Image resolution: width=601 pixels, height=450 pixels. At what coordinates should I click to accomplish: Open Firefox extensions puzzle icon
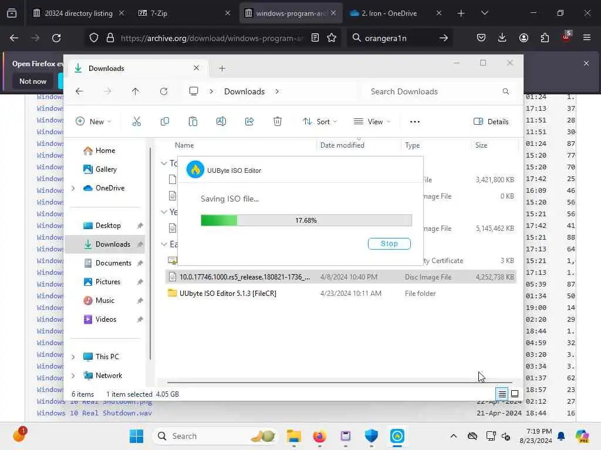point(545,38)
